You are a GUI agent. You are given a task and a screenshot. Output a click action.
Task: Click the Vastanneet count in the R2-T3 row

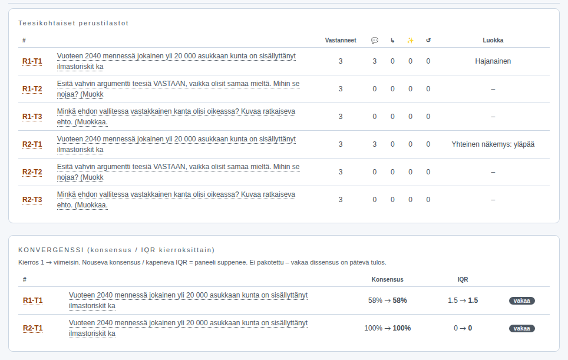point(341,200)
